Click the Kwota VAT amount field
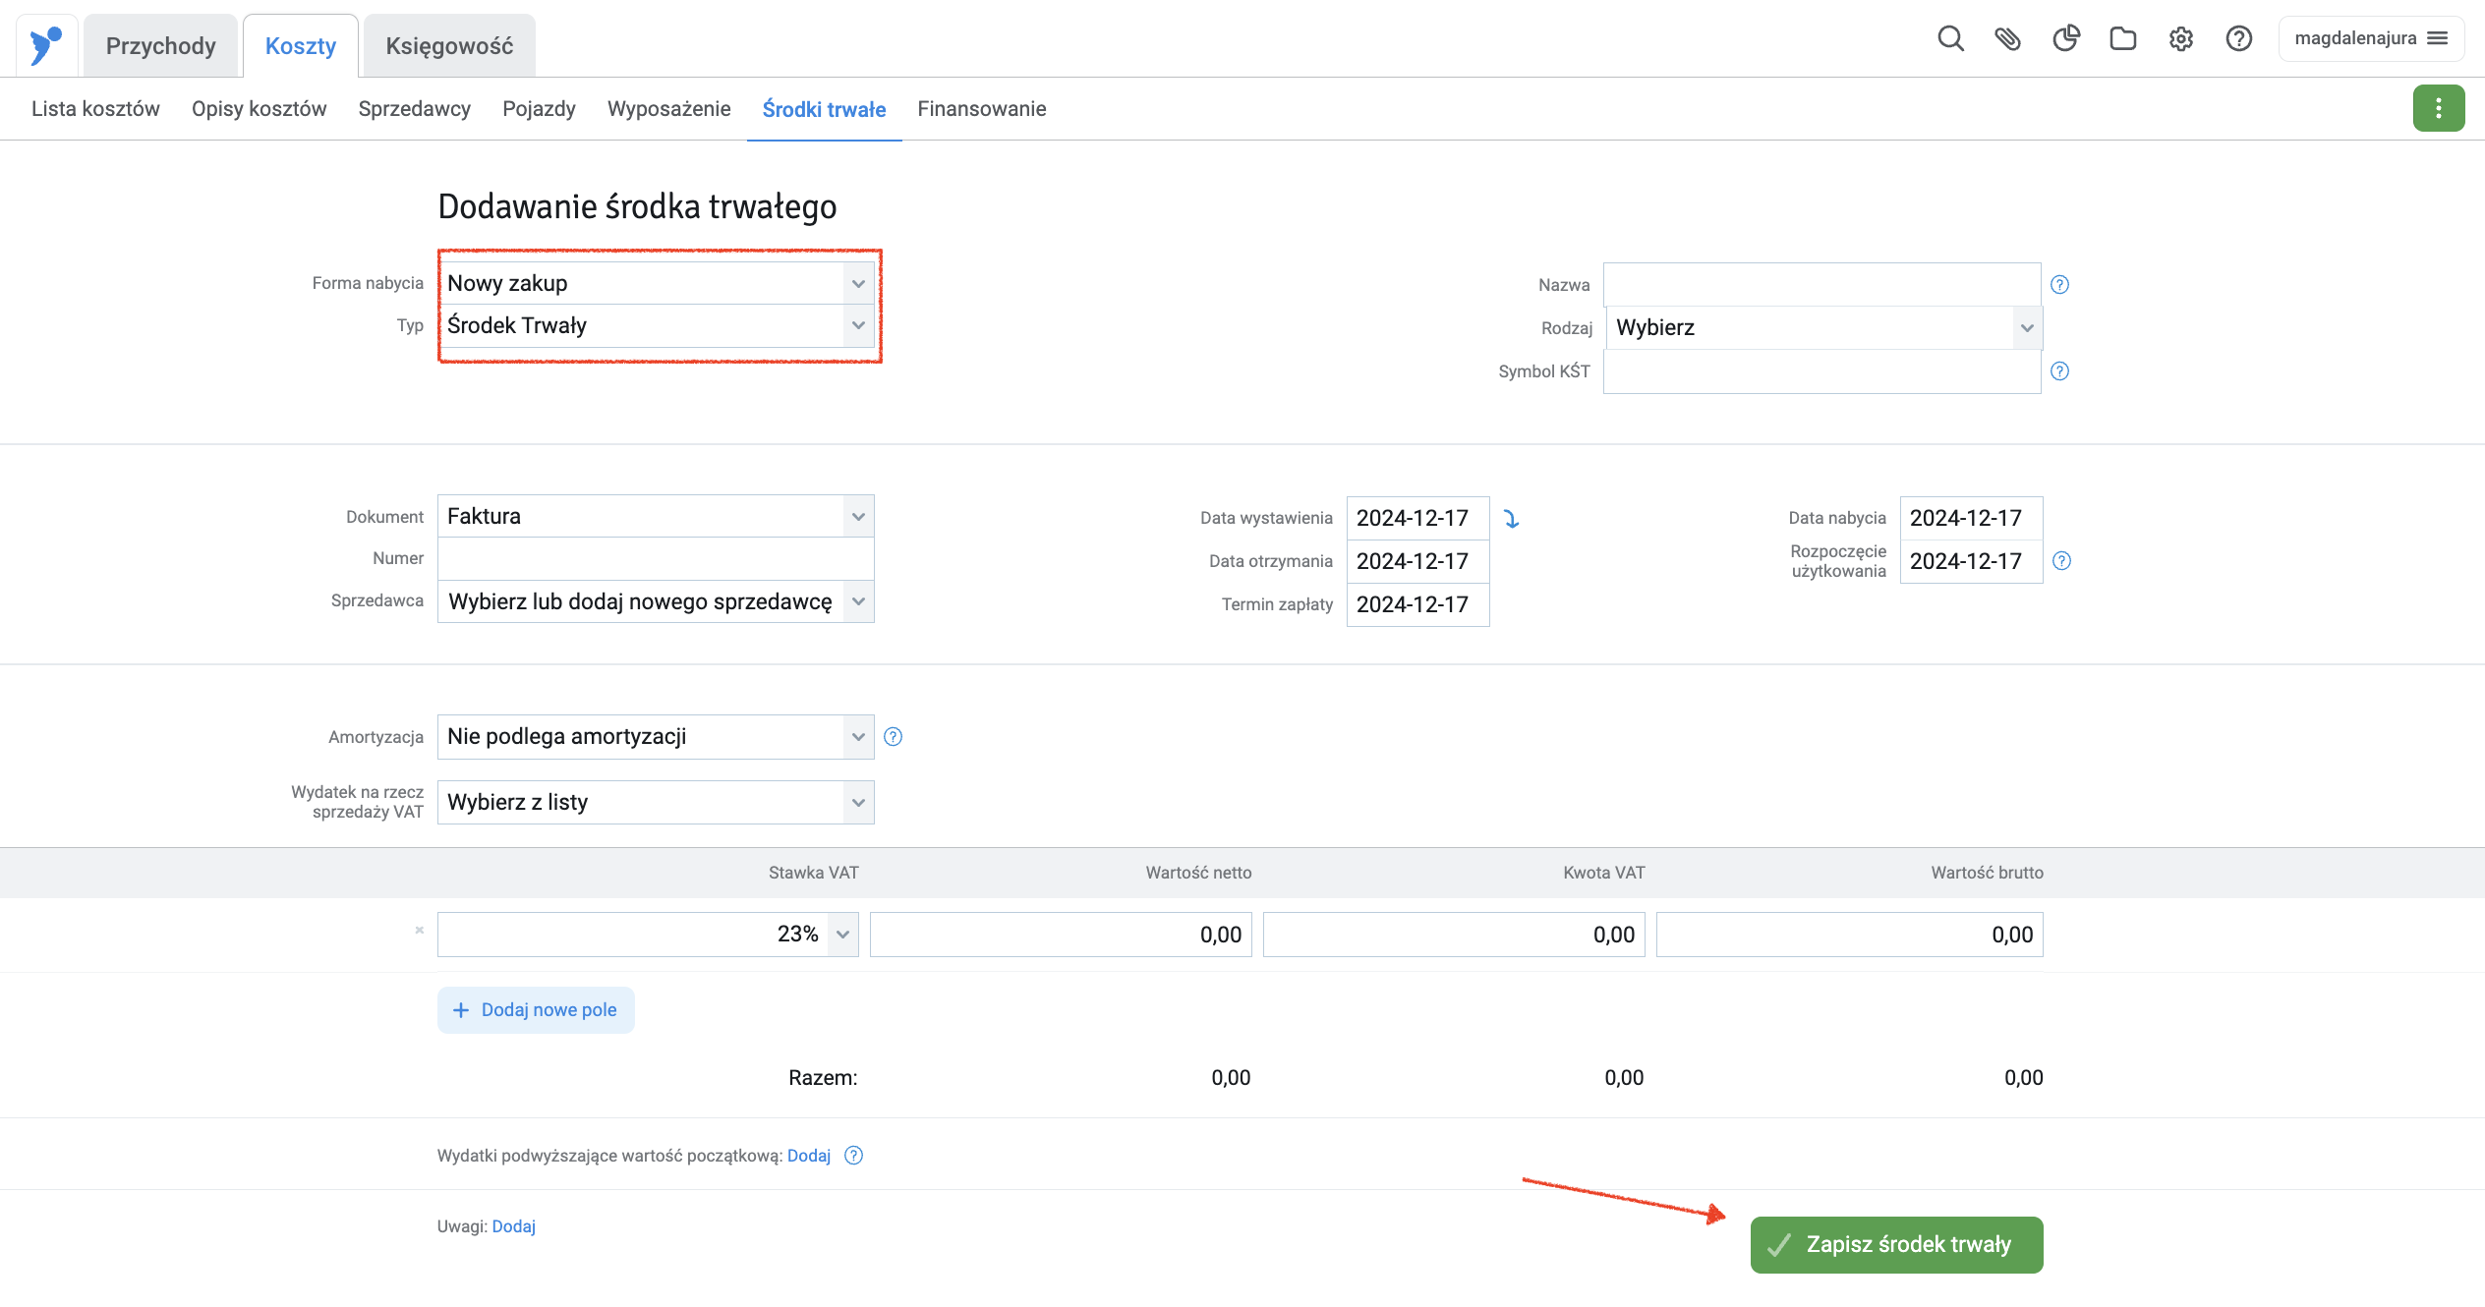 click(x=1454, y=935)
